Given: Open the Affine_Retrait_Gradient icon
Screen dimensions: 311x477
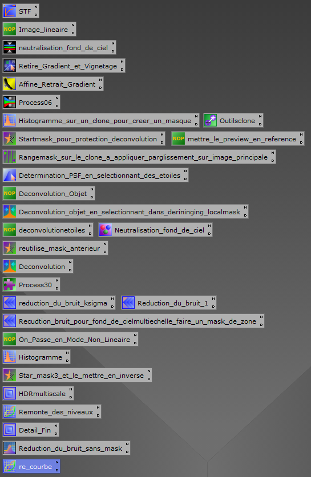Looking at the screenshot, I should [x=10, y=84].
